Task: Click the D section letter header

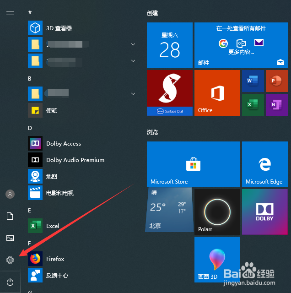Action: point(30,128)
